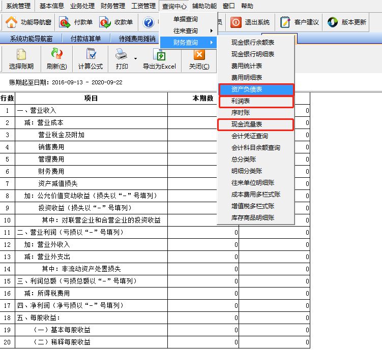Click the 关闭(C) orange X icon
This screenshot has height=350, width=382.
[x=199, y=54]
